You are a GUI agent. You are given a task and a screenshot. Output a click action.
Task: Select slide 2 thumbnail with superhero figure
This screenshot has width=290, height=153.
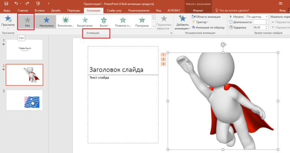[25, 75]
